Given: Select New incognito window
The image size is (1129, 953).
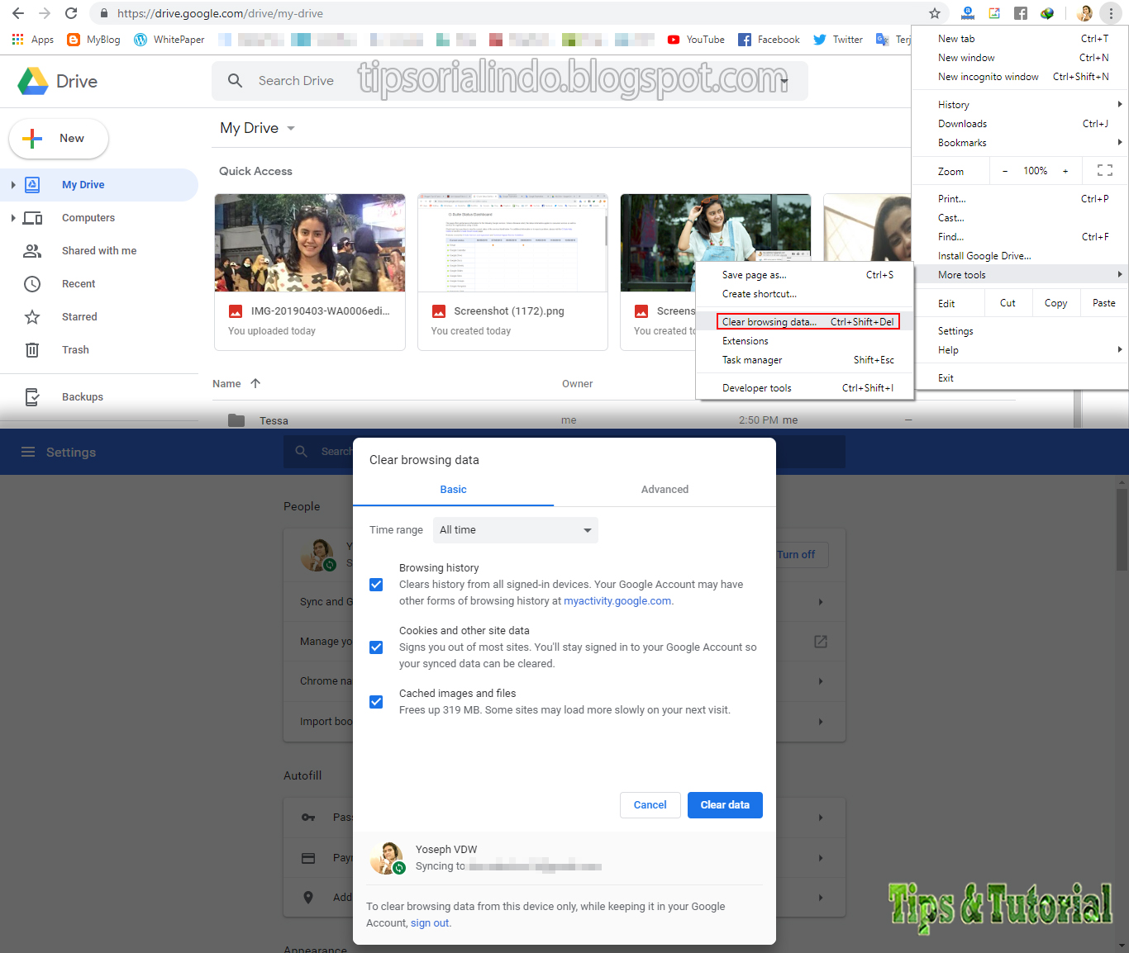Looking at the screenshot, I should [x=1020, y=77].
